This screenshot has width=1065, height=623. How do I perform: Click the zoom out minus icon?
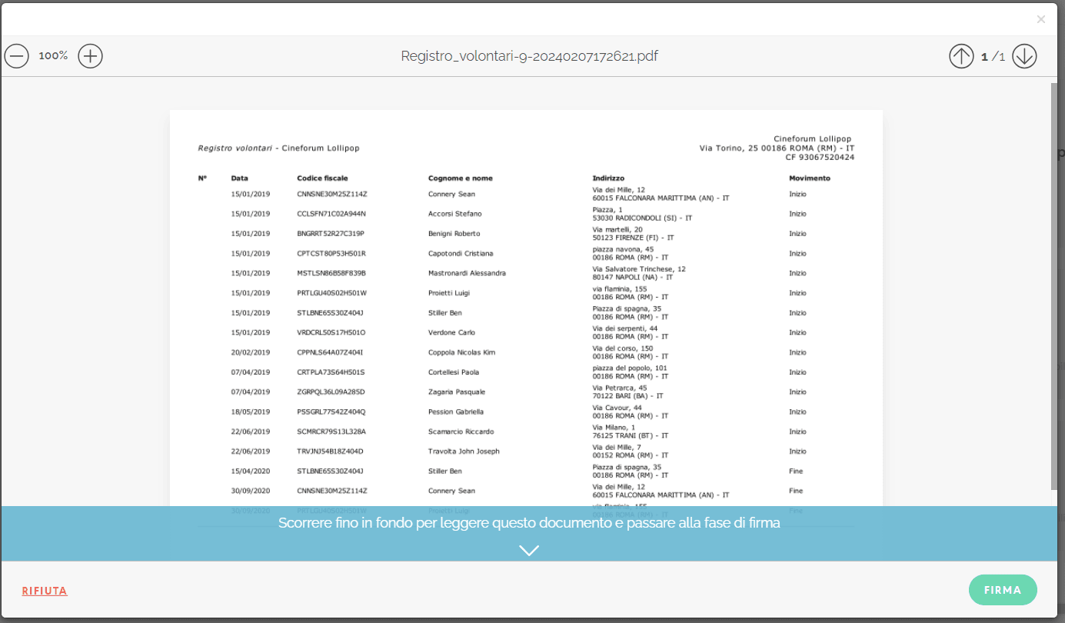pos(16,56)
